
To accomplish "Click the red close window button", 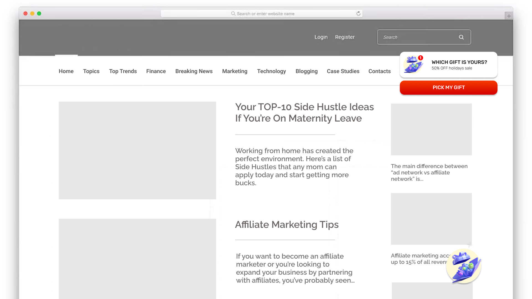I will coord(25,14).
